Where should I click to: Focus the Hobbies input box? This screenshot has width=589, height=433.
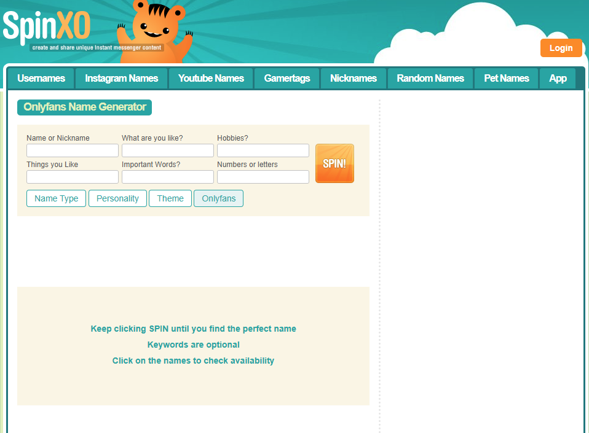pos(263,150)
